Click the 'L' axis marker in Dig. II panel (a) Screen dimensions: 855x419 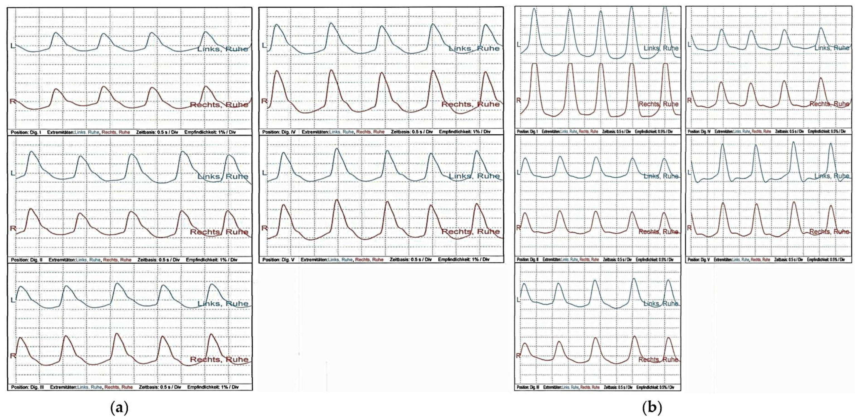pos(13,173)
